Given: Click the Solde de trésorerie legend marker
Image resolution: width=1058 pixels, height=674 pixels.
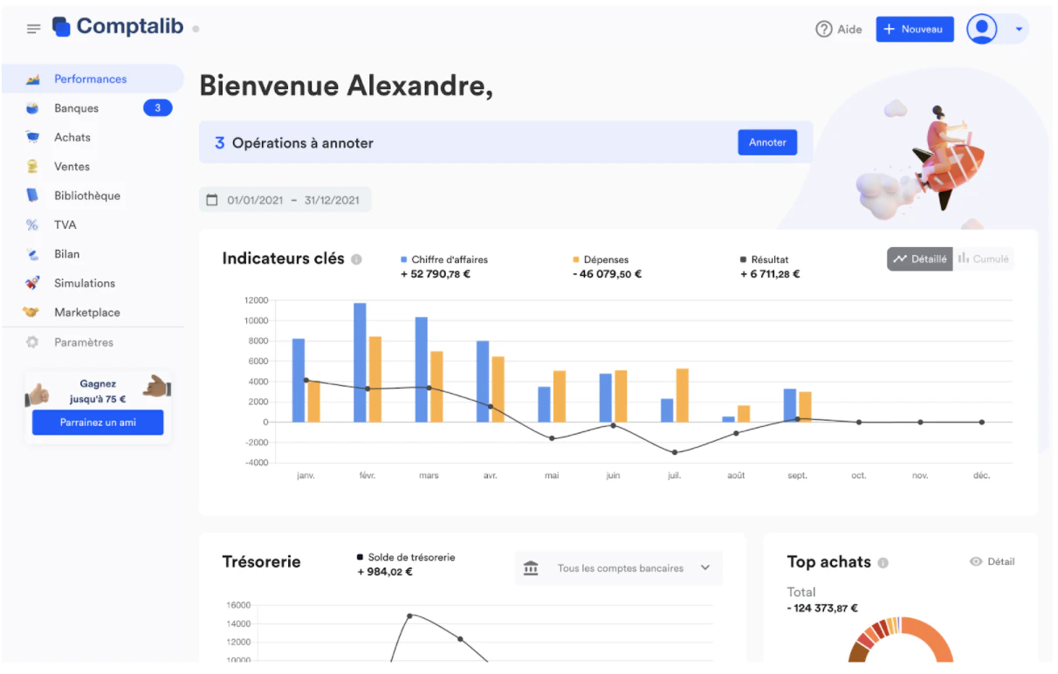Looking at the screenshot, I should pos(361,557).
